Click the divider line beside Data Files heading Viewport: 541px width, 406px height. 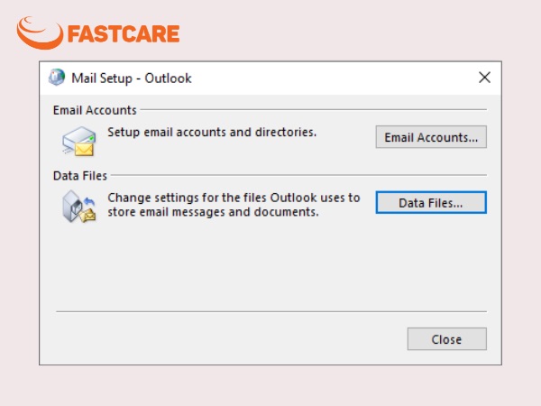click(298, 175)
